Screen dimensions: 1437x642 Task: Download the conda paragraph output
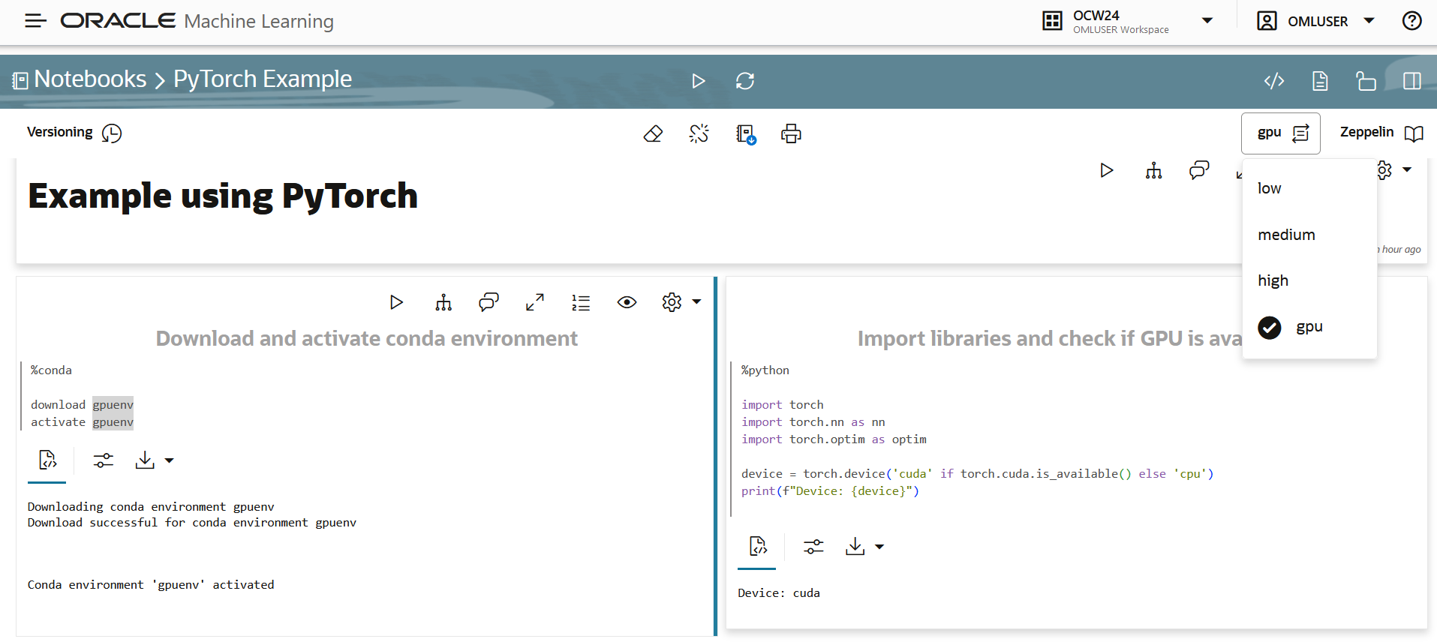pos(145,460)
